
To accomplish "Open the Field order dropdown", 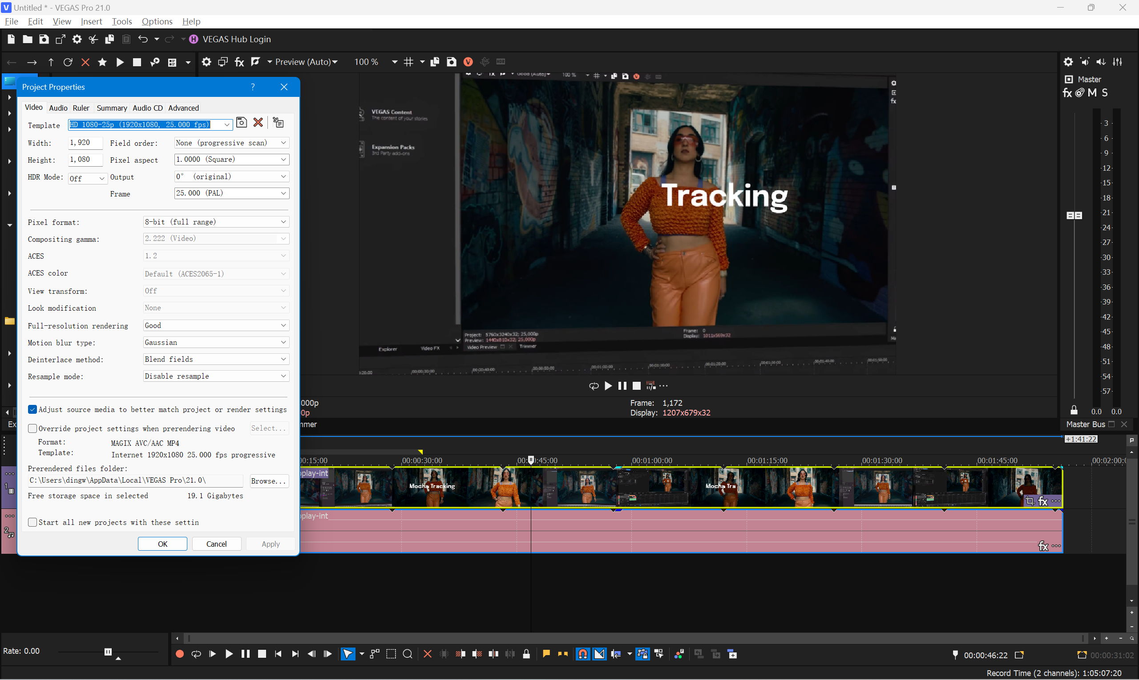I will pyautogui.click(x=232, y=143).
